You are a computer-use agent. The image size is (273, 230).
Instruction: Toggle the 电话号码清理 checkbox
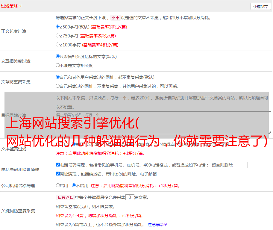[x=58, y=165]
